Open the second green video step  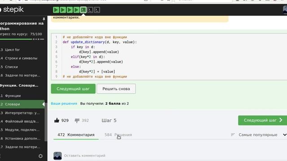click(63, 10)
